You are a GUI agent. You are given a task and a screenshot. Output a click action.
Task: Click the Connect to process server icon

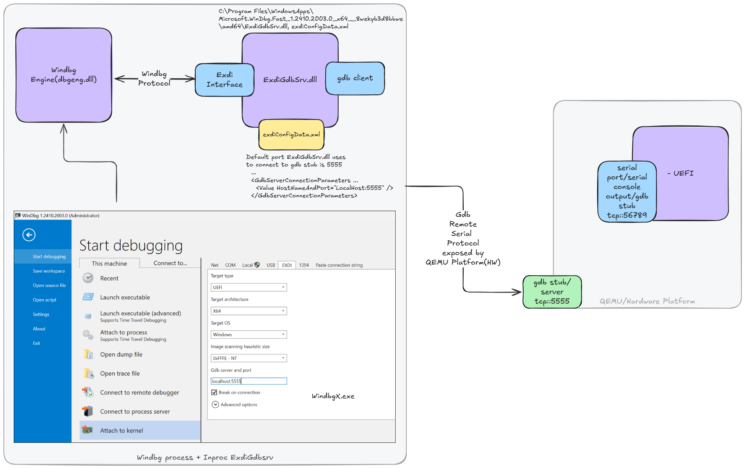[88, 411]
